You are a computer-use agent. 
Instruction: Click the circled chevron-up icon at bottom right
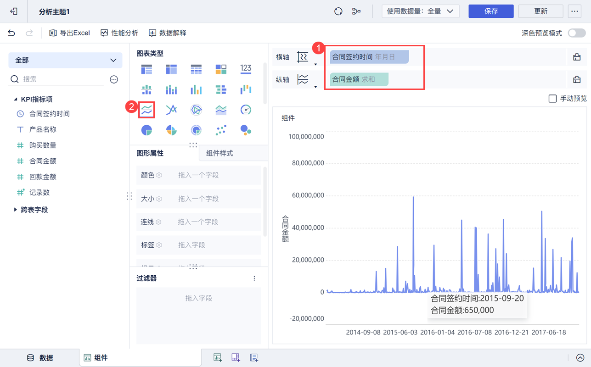[x=580, y=358]
